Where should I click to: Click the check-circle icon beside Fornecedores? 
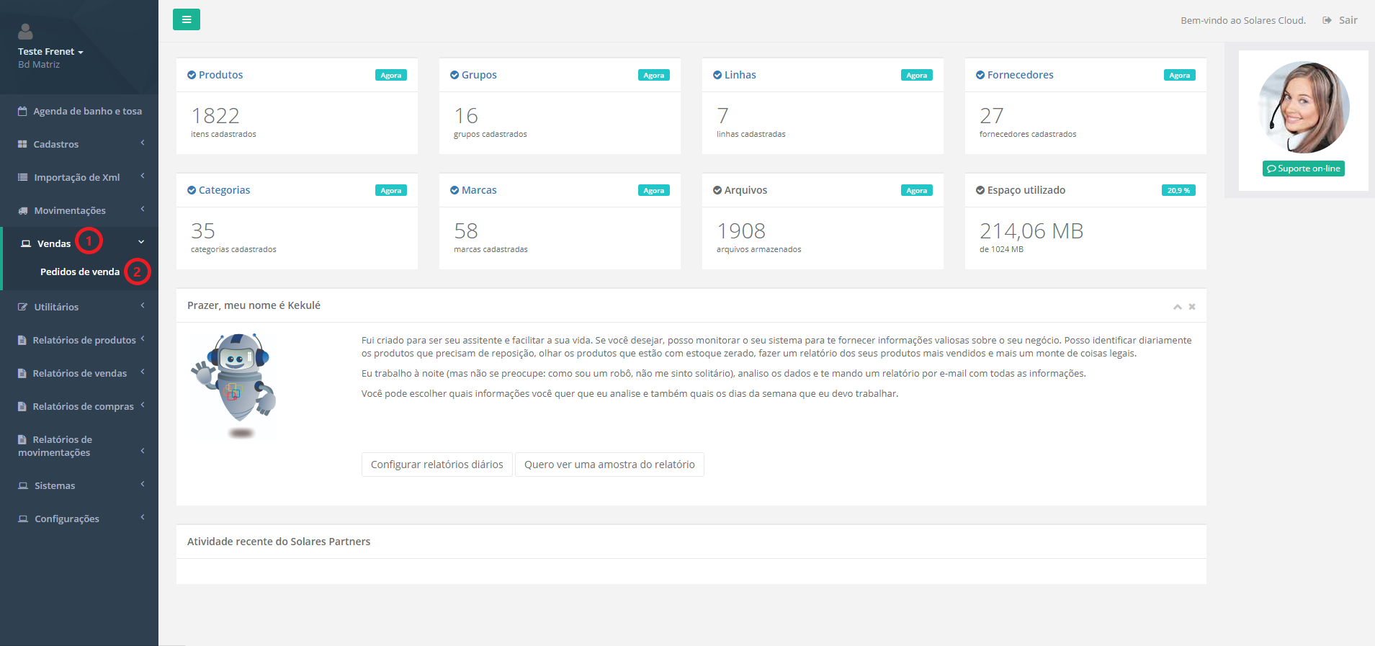tap(980, 75)
